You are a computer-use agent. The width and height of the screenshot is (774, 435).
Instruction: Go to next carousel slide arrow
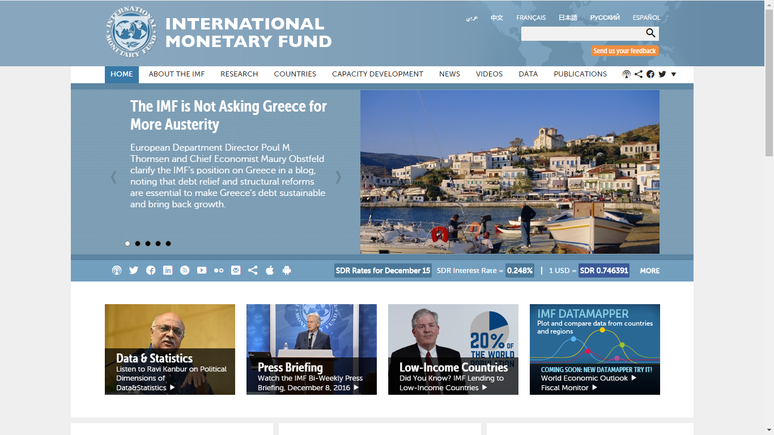(x=338, y=177)
